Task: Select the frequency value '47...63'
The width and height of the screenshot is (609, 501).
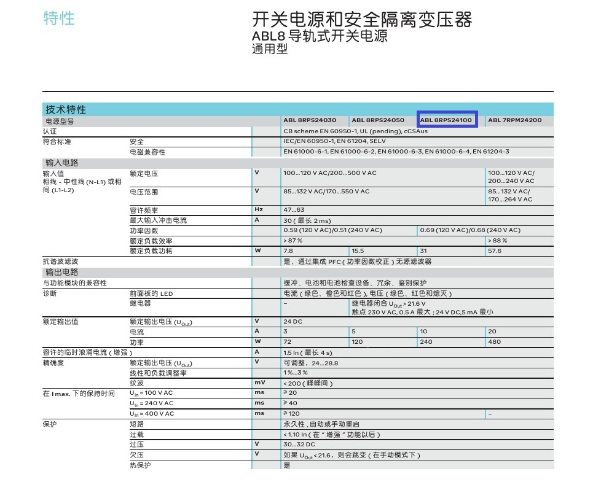Action: point(294,210)
